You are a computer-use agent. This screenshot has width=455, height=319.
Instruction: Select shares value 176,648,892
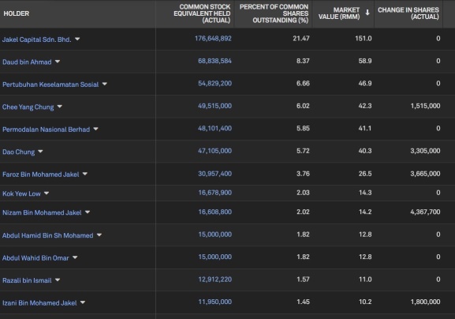click(213, 39)
